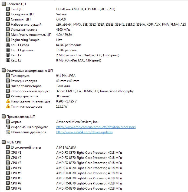
Task: Click the icon beside ID системной платы
Action: pos(8,148)
